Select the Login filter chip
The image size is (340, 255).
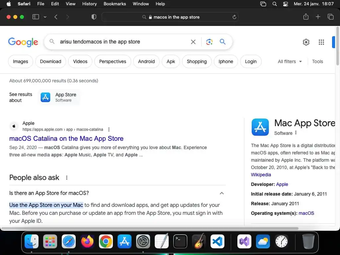click(251, 61)
